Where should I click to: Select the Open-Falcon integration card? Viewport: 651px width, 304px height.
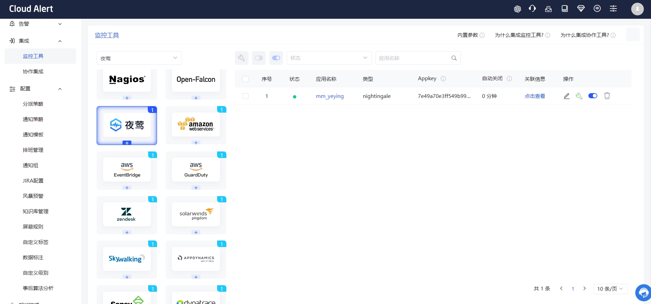tap(196, 80)
